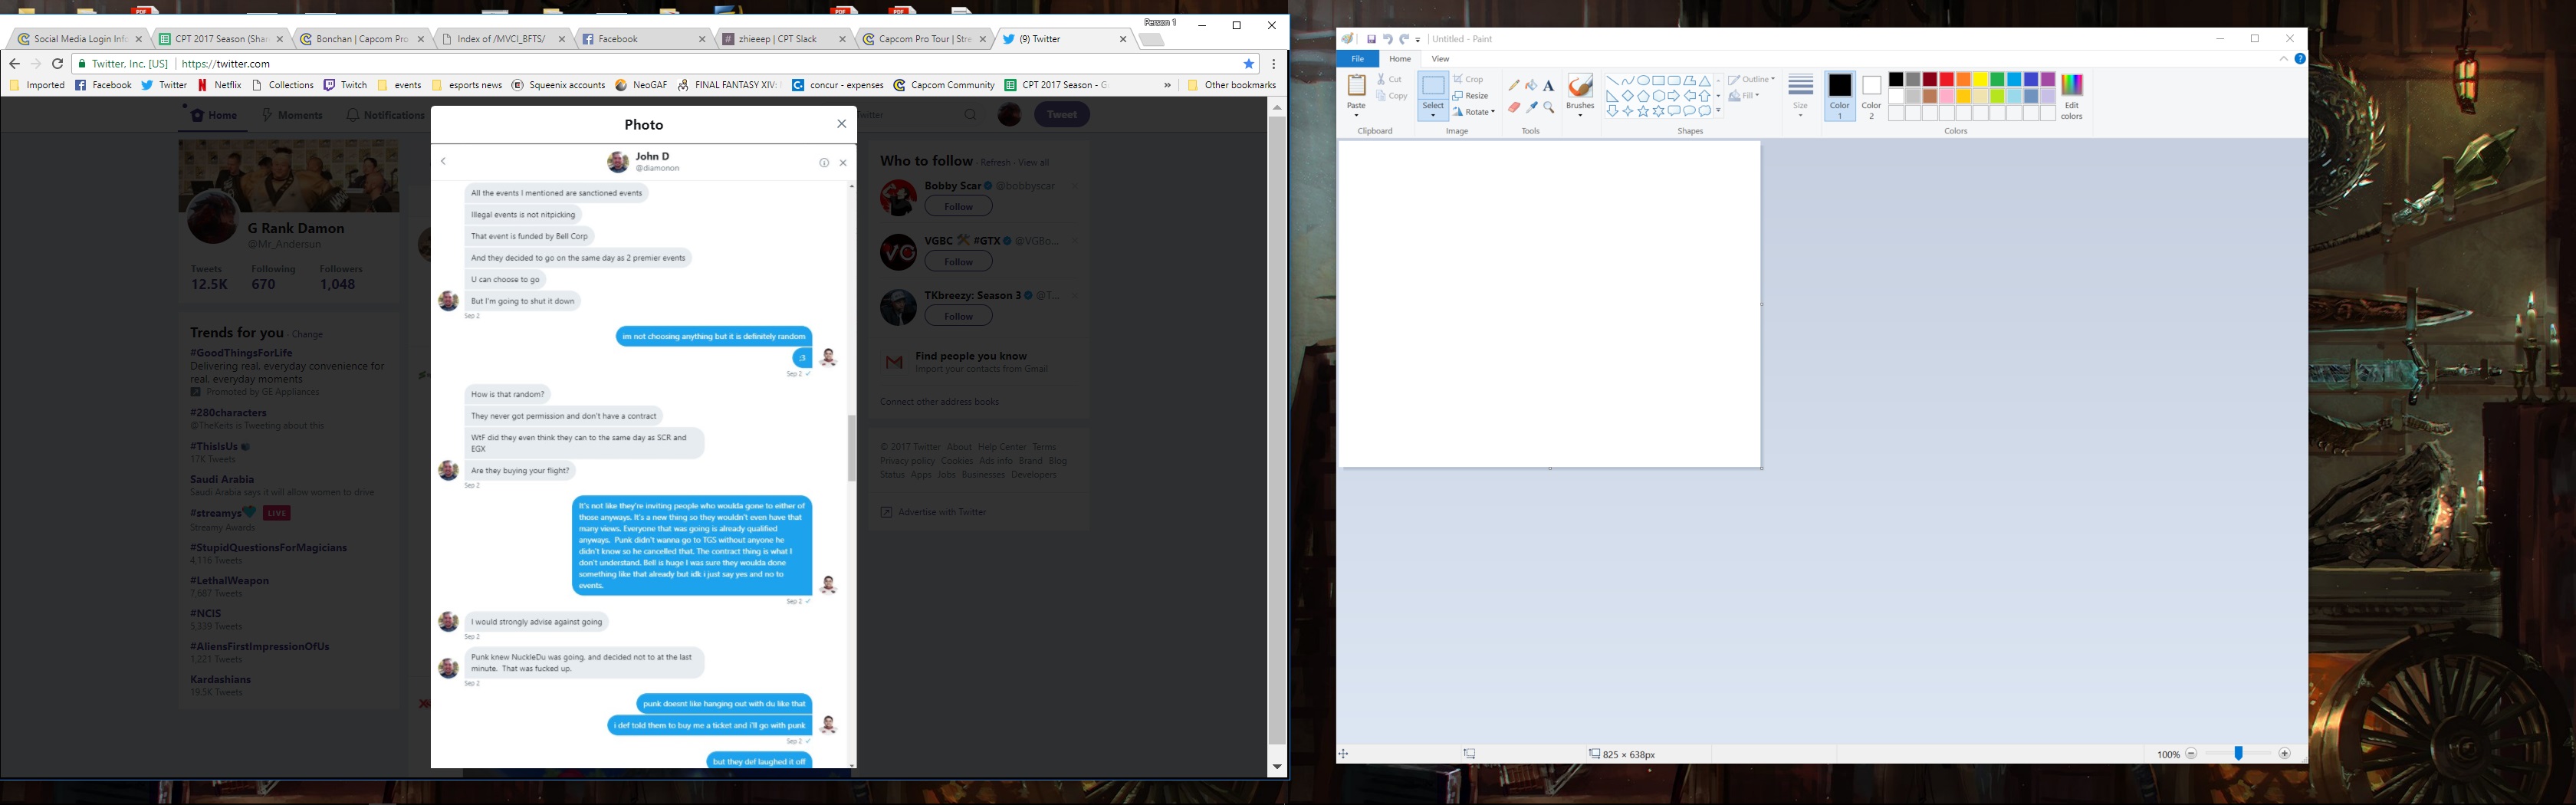Collapse the Paint ribbon with chevron

(2283, 59)
